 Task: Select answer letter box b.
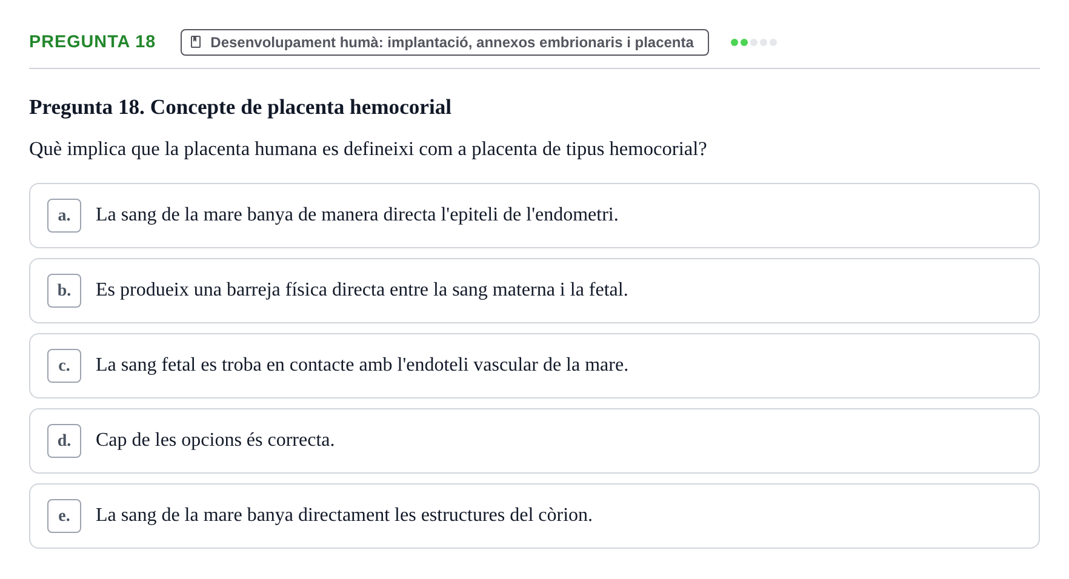[64, 291]
